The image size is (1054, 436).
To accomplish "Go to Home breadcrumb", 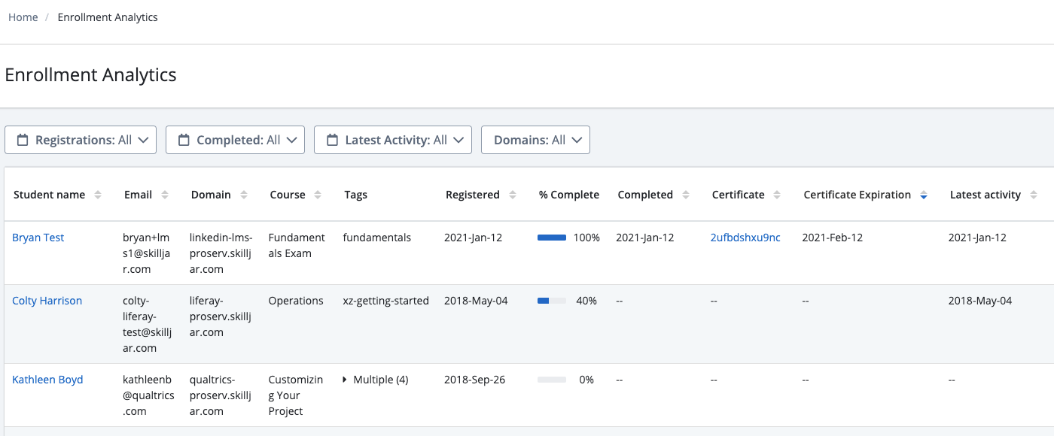I will (23, 17).
